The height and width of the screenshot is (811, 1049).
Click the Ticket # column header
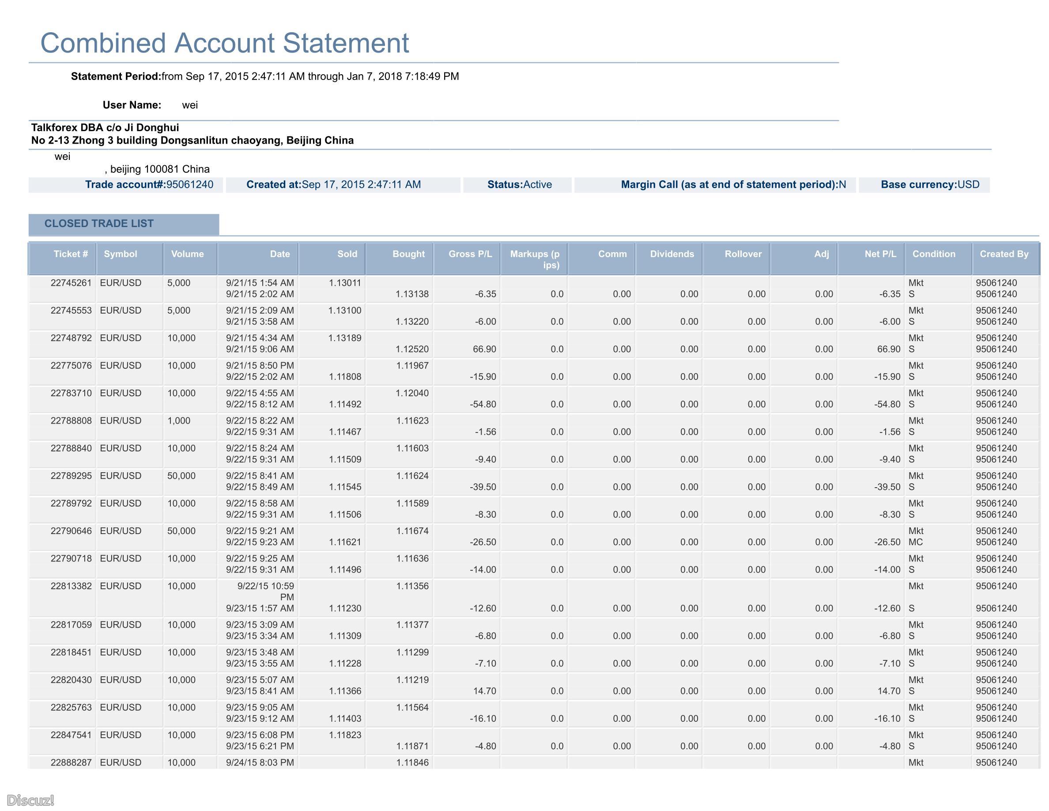pos(62,259)
